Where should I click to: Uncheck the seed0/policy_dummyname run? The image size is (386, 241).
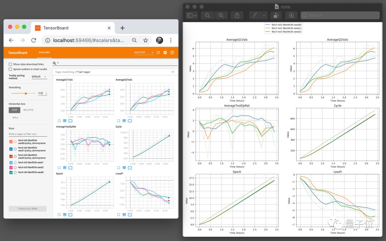[11, 142]
